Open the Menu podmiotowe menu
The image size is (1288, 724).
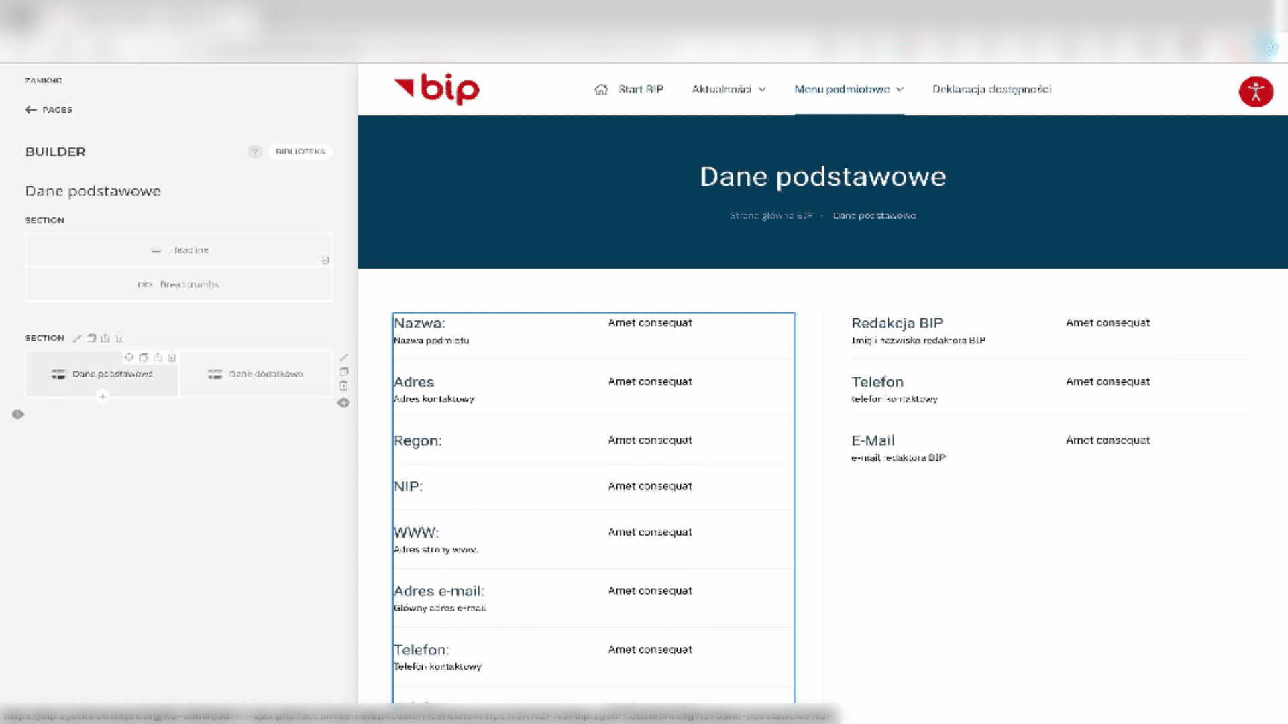(x=842, y=89)
